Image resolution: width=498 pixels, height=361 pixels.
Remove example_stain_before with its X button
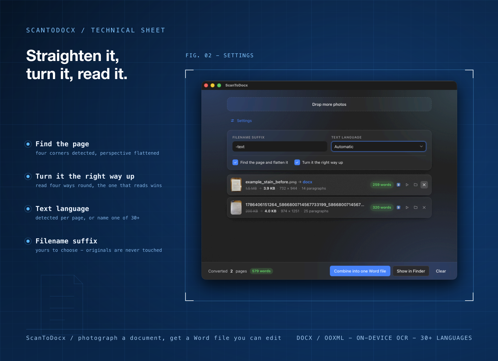[424, 185]
